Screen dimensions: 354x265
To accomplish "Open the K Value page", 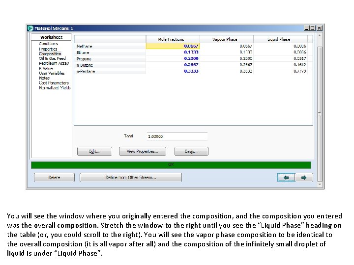I will 46,68.
